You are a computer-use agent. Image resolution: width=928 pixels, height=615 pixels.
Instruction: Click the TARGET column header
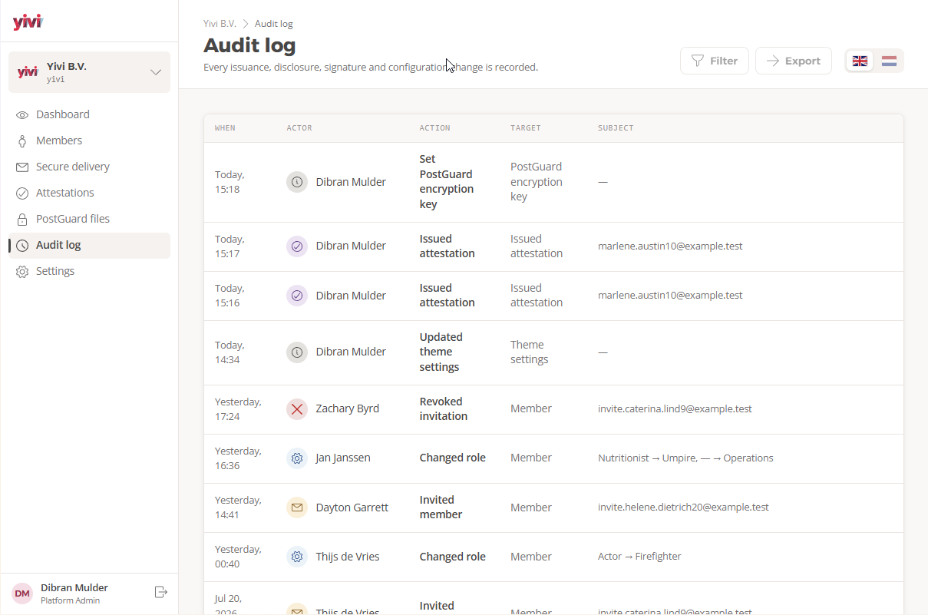click(526, 128)
